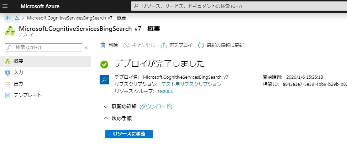
Task: Open テスト用サブスクリプション subscription link
Action: 191,84
